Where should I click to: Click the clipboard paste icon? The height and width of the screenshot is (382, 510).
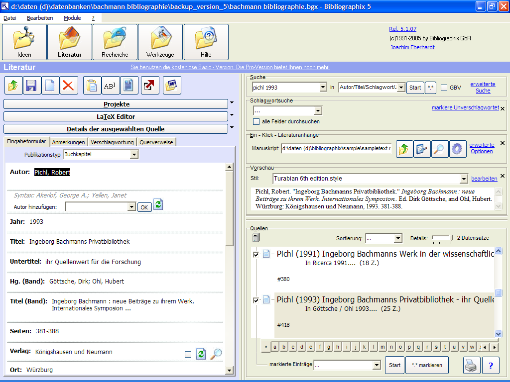[x=92, y=86]
